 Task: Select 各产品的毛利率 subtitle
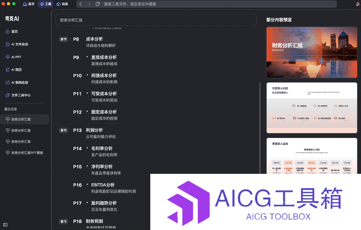104,155
